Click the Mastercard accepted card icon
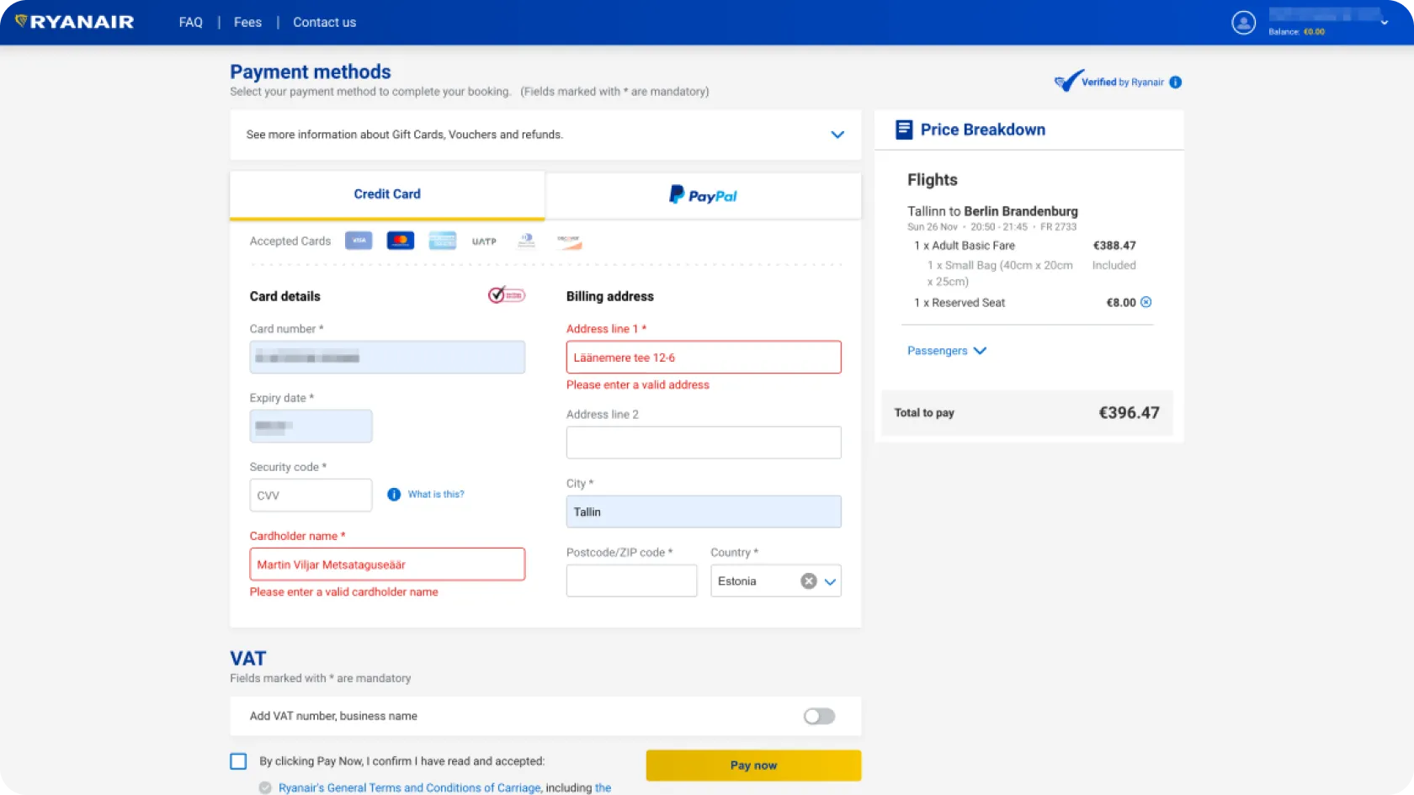Viewport: 1414px width, 795px height. pos(401,241)
